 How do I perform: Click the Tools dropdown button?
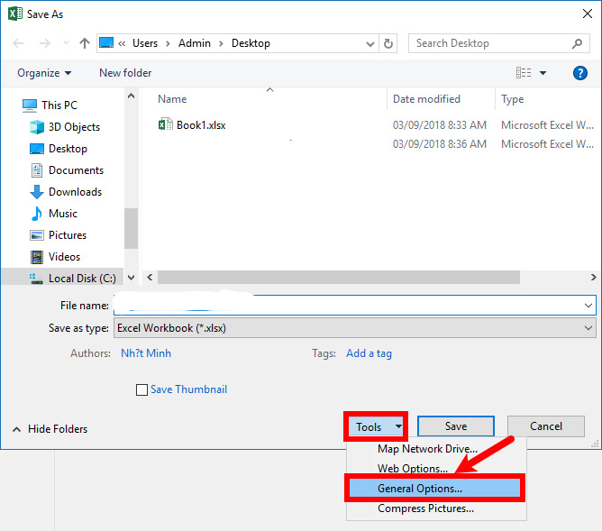click(376, 426)
